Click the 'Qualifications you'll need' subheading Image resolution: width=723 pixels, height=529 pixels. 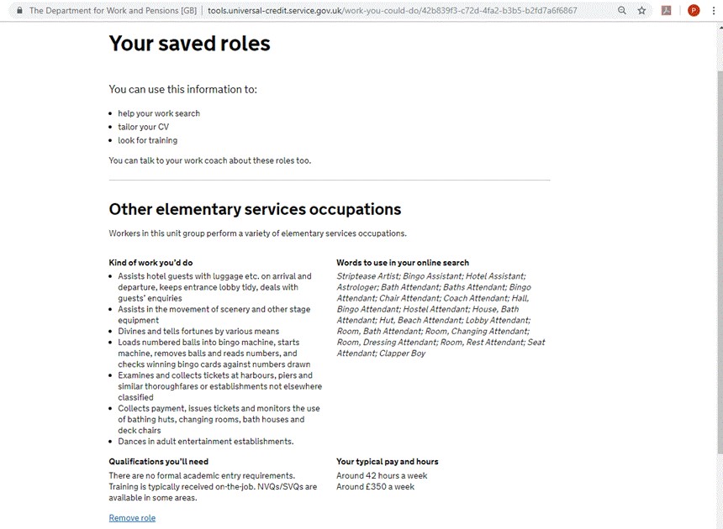tap(159, 461)
